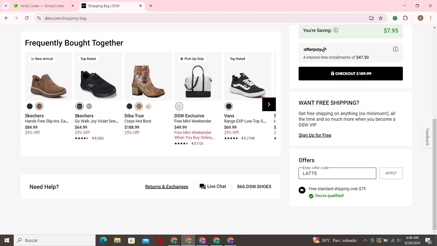The image size is (437, 246).
Task: Open the browser extensions puzzle icon
Action: coord(405,18)
